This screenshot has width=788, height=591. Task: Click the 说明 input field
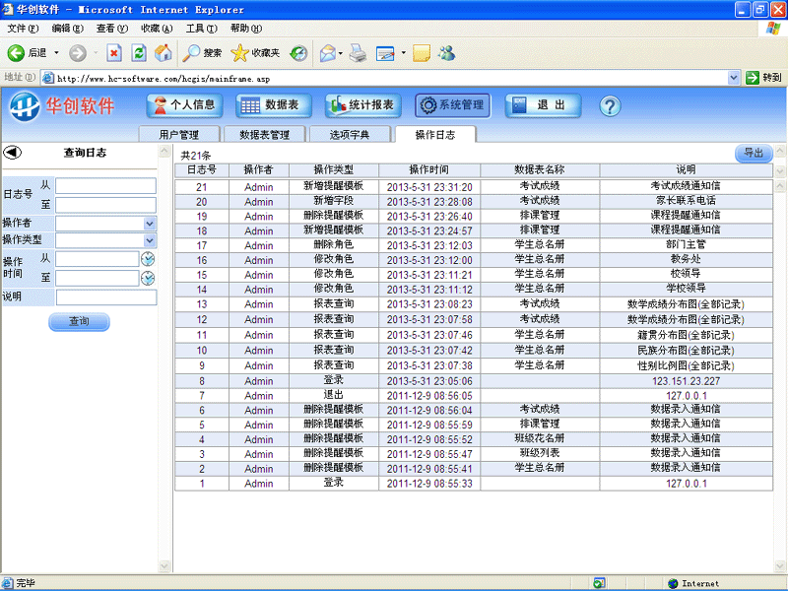click(x=106, y=297)
